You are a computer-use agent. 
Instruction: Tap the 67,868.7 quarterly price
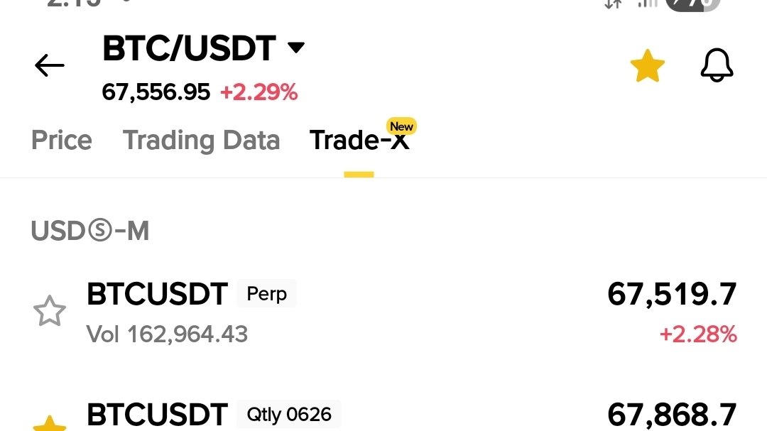pos(672,415)
